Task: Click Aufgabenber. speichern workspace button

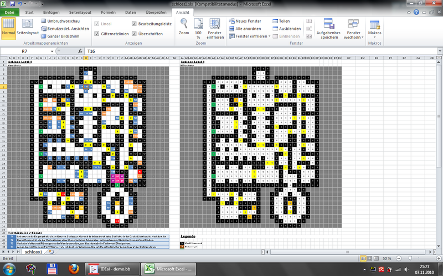Action: click(x=329, y=28)
